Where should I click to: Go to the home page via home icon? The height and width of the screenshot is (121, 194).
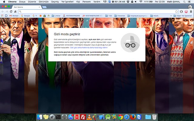point(15,11)
